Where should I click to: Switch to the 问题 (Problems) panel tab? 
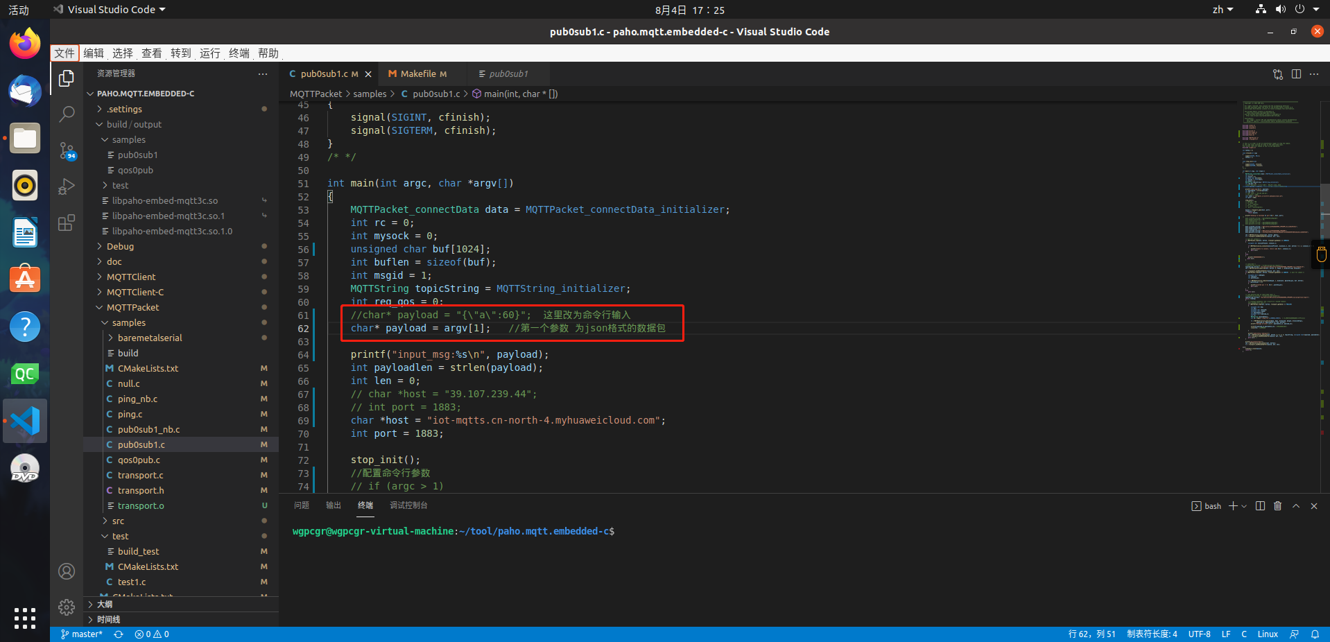pyautogui.click(x=302, y=505)
